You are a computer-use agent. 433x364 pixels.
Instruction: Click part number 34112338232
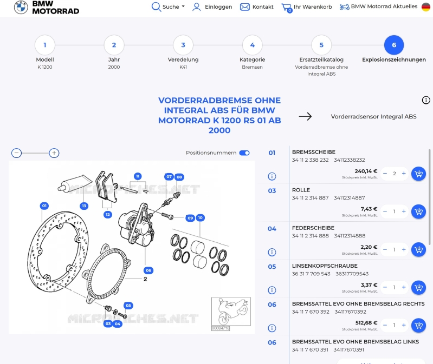(x=350, y=160)
